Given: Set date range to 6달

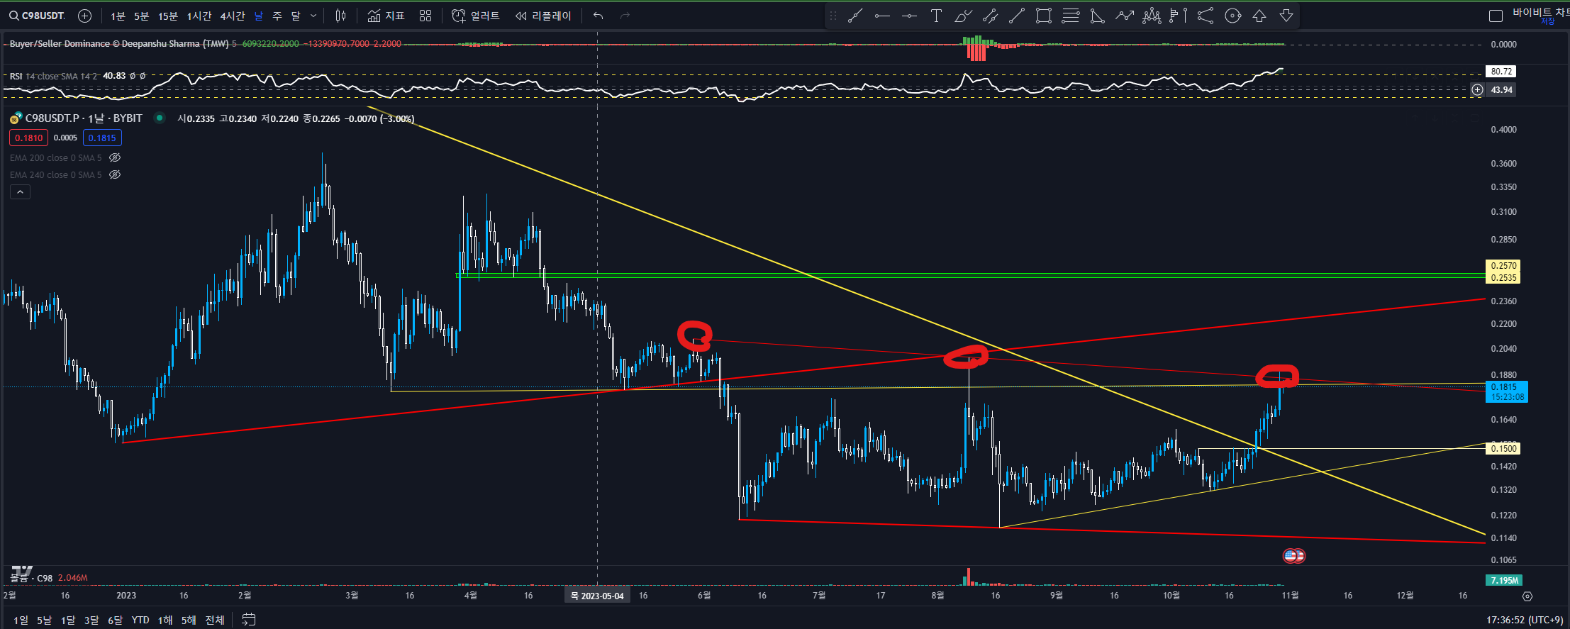Looking at the screenshot, I should pos(115,620).
